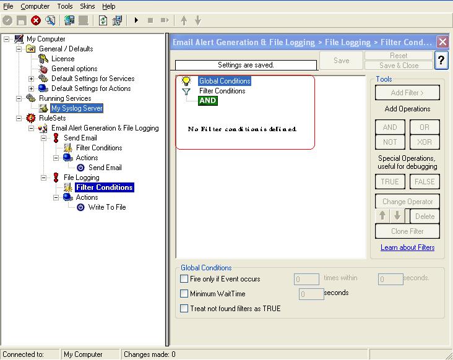453x360 pixels.
Task: Select the License keys icon in tree
Action: click(x=43, y=59)
